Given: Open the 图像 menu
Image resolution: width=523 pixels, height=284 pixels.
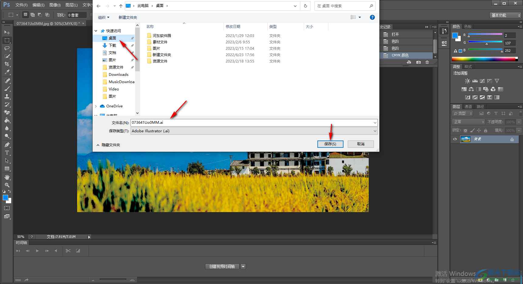Looking at the screenshot, I should click(55, 5).
